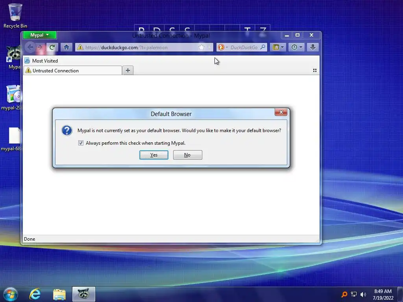
Task: Select the mypal-68 file desktop icon
Action: click(11, 139)
